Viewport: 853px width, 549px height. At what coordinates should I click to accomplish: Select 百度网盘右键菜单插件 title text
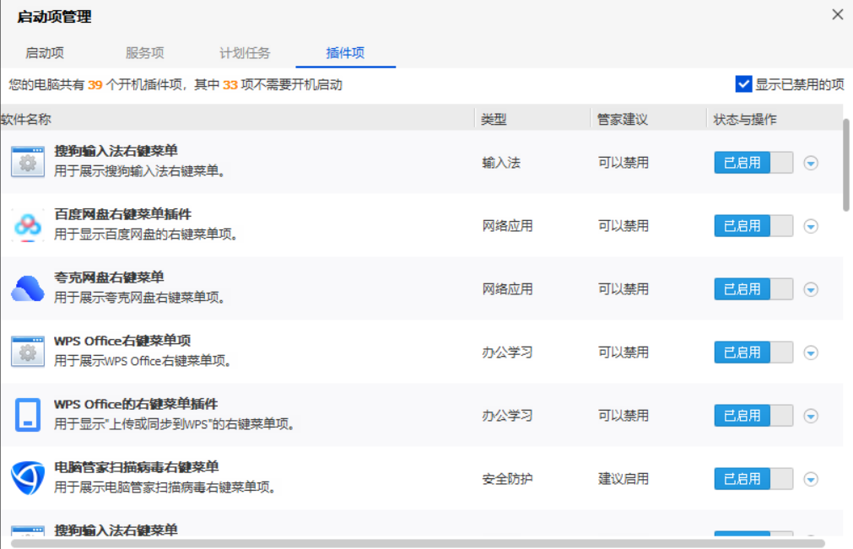coord(122,214)
